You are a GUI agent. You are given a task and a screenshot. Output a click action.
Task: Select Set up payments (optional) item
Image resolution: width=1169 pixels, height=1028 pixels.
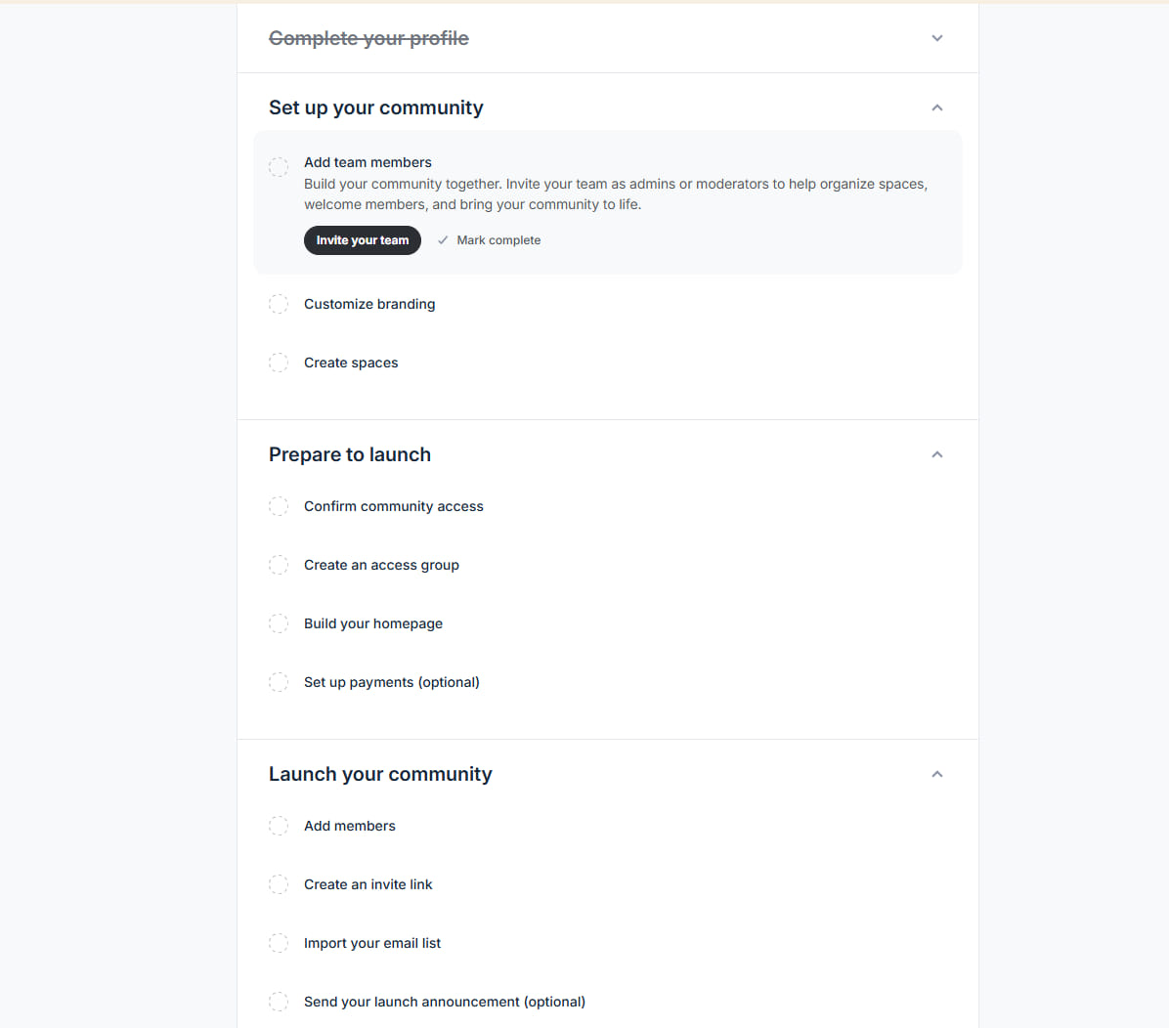pos(391,682)
